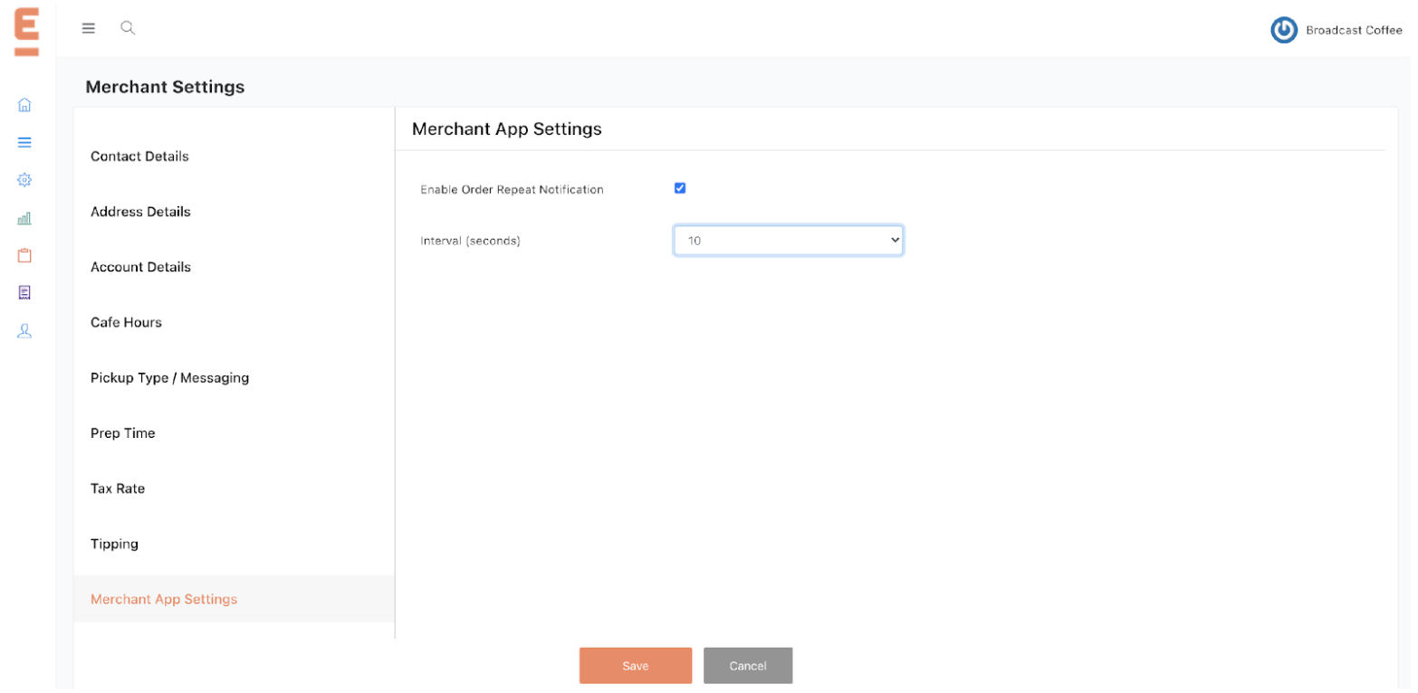Open the settings gear icon in sidebar
The height and width of the screenshot is (693, 1418).
tap(24, 179)
